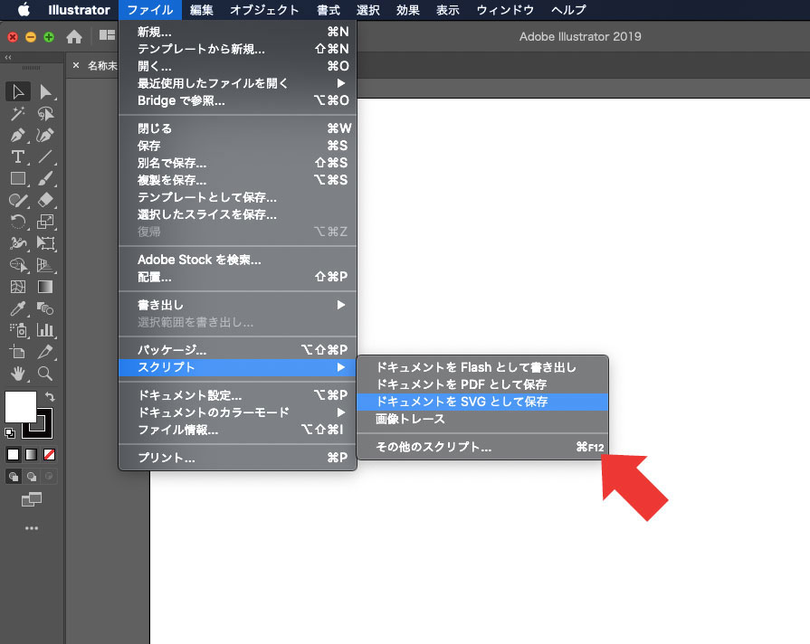The width and height of the screenshot is (810, 644).
Task: Open the Home screen icon
Action: tap(74, 37)
